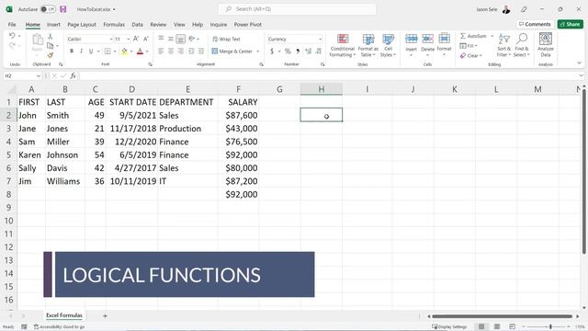Screen dimensions: 588x331
Task: Switch to the Page Layout tab
Action: (82, 25)
